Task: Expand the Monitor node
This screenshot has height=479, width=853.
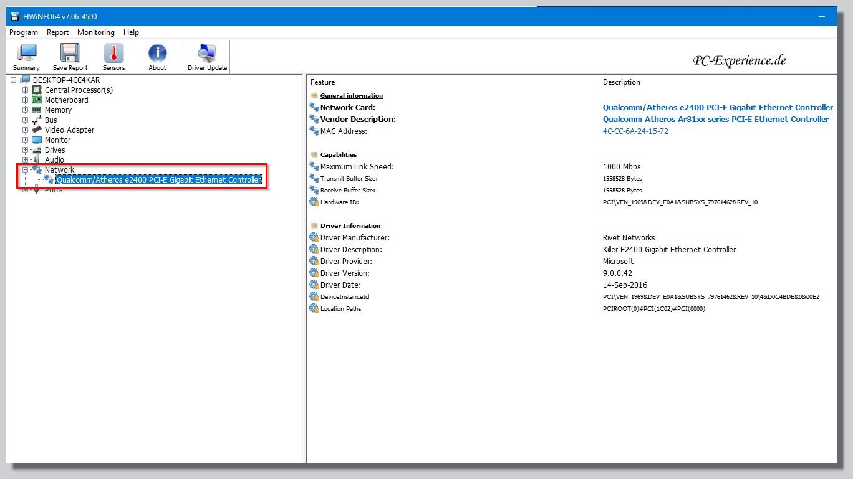Action: pos(26,140)
